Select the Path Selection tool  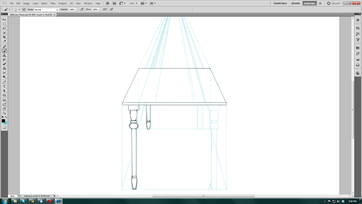pos(5,91)
